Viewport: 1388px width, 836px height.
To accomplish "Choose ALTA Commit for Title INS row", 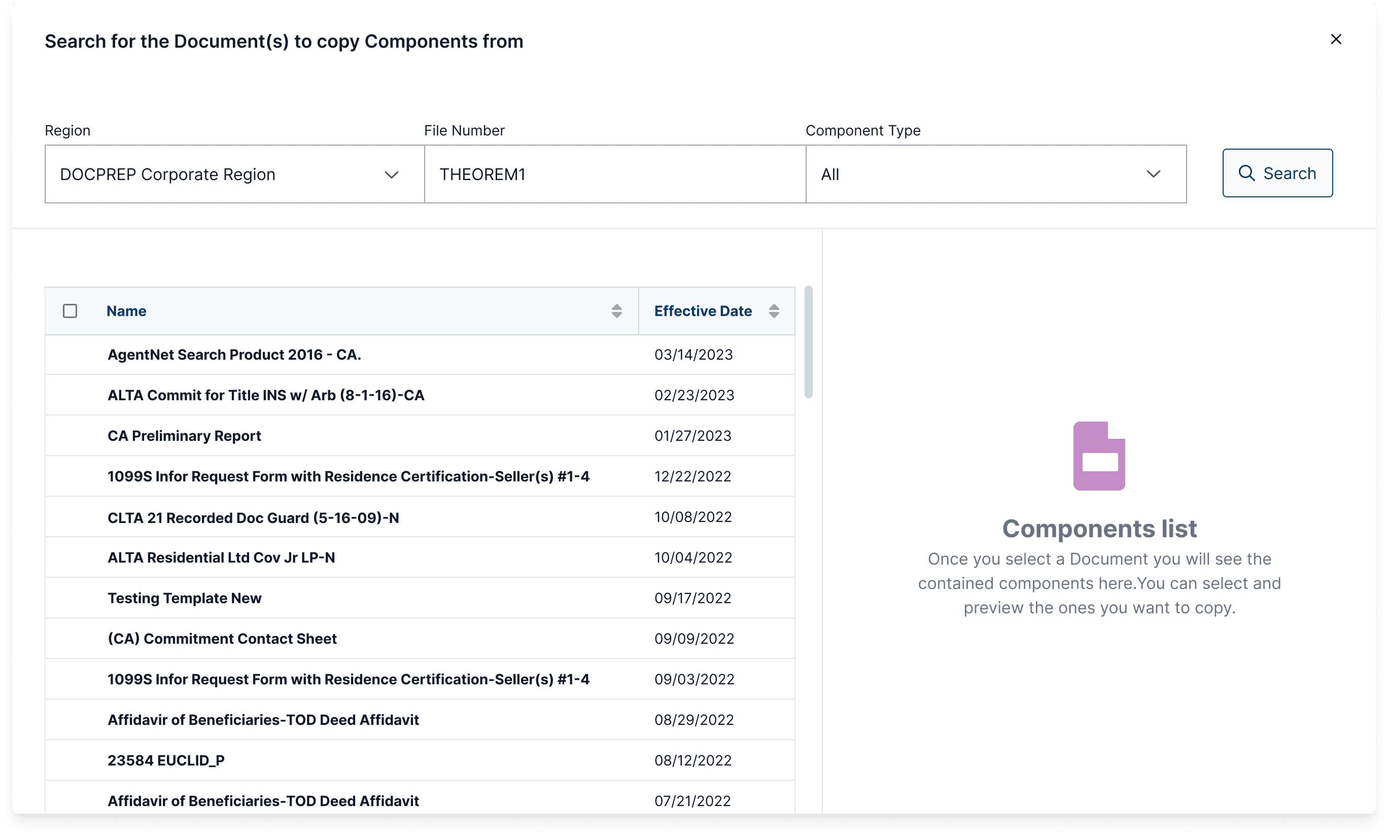I will (x=266, y=396).
